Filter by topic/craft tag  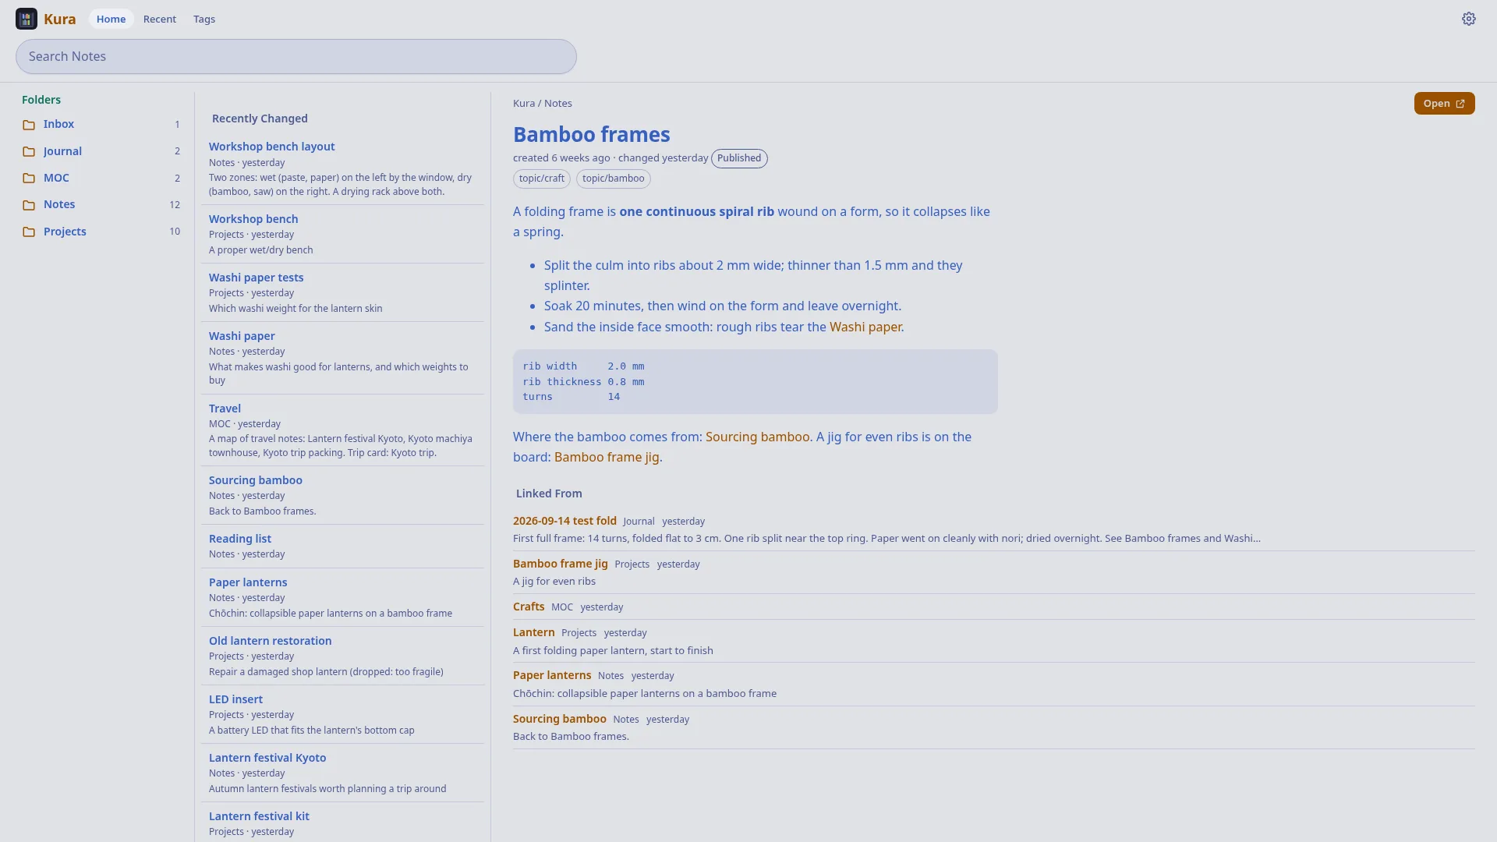[542, 179]
